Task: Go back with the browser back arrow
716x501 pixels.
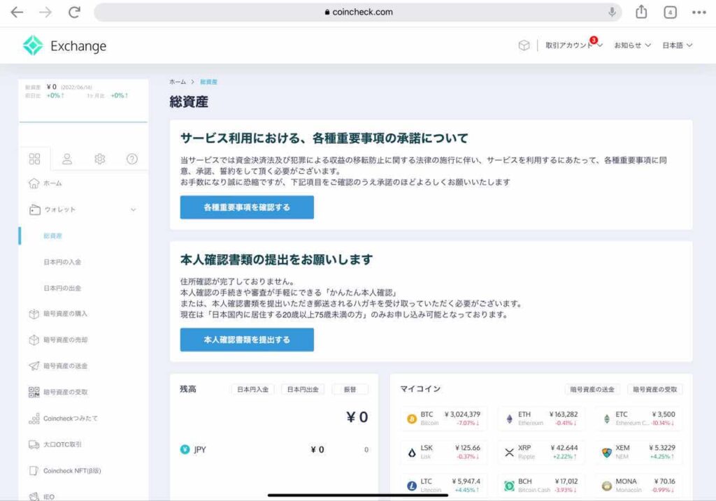Action: coord(17,13)
